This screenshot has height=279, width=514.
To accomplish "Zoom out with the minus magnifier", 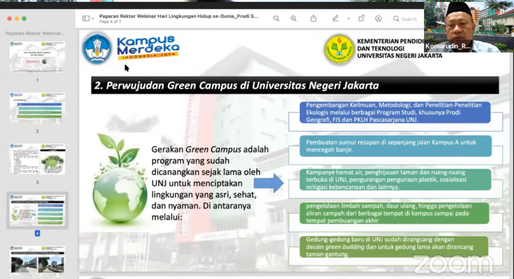I will pos(276,19).
